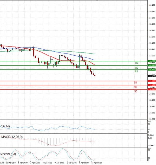
Task: Select the R3 resistance label
Action: click(x=136, y=63)
